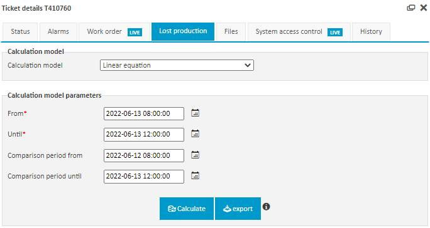Open calendar for Comparison period until
This screenshot has height=228, width=430.
click(x=195, y=175)
